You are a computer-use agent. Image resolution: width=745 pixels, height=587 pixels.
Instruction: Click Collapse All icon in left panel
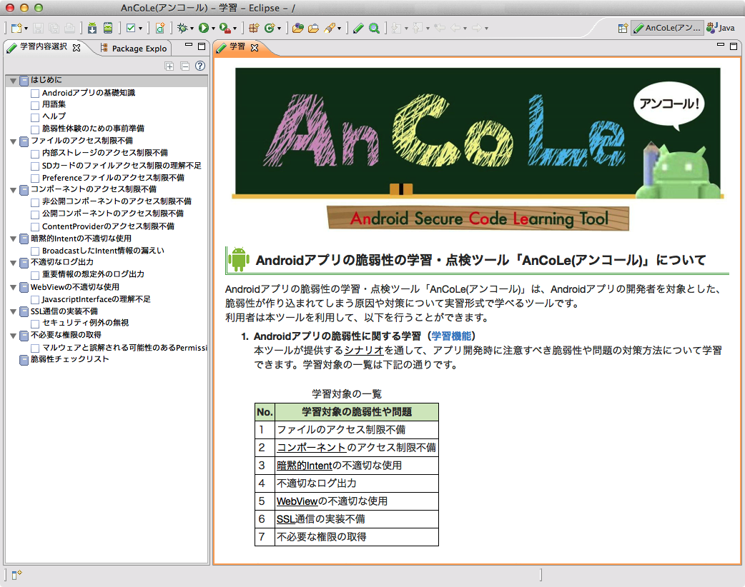pyautogui.click(x=185, y=66)
